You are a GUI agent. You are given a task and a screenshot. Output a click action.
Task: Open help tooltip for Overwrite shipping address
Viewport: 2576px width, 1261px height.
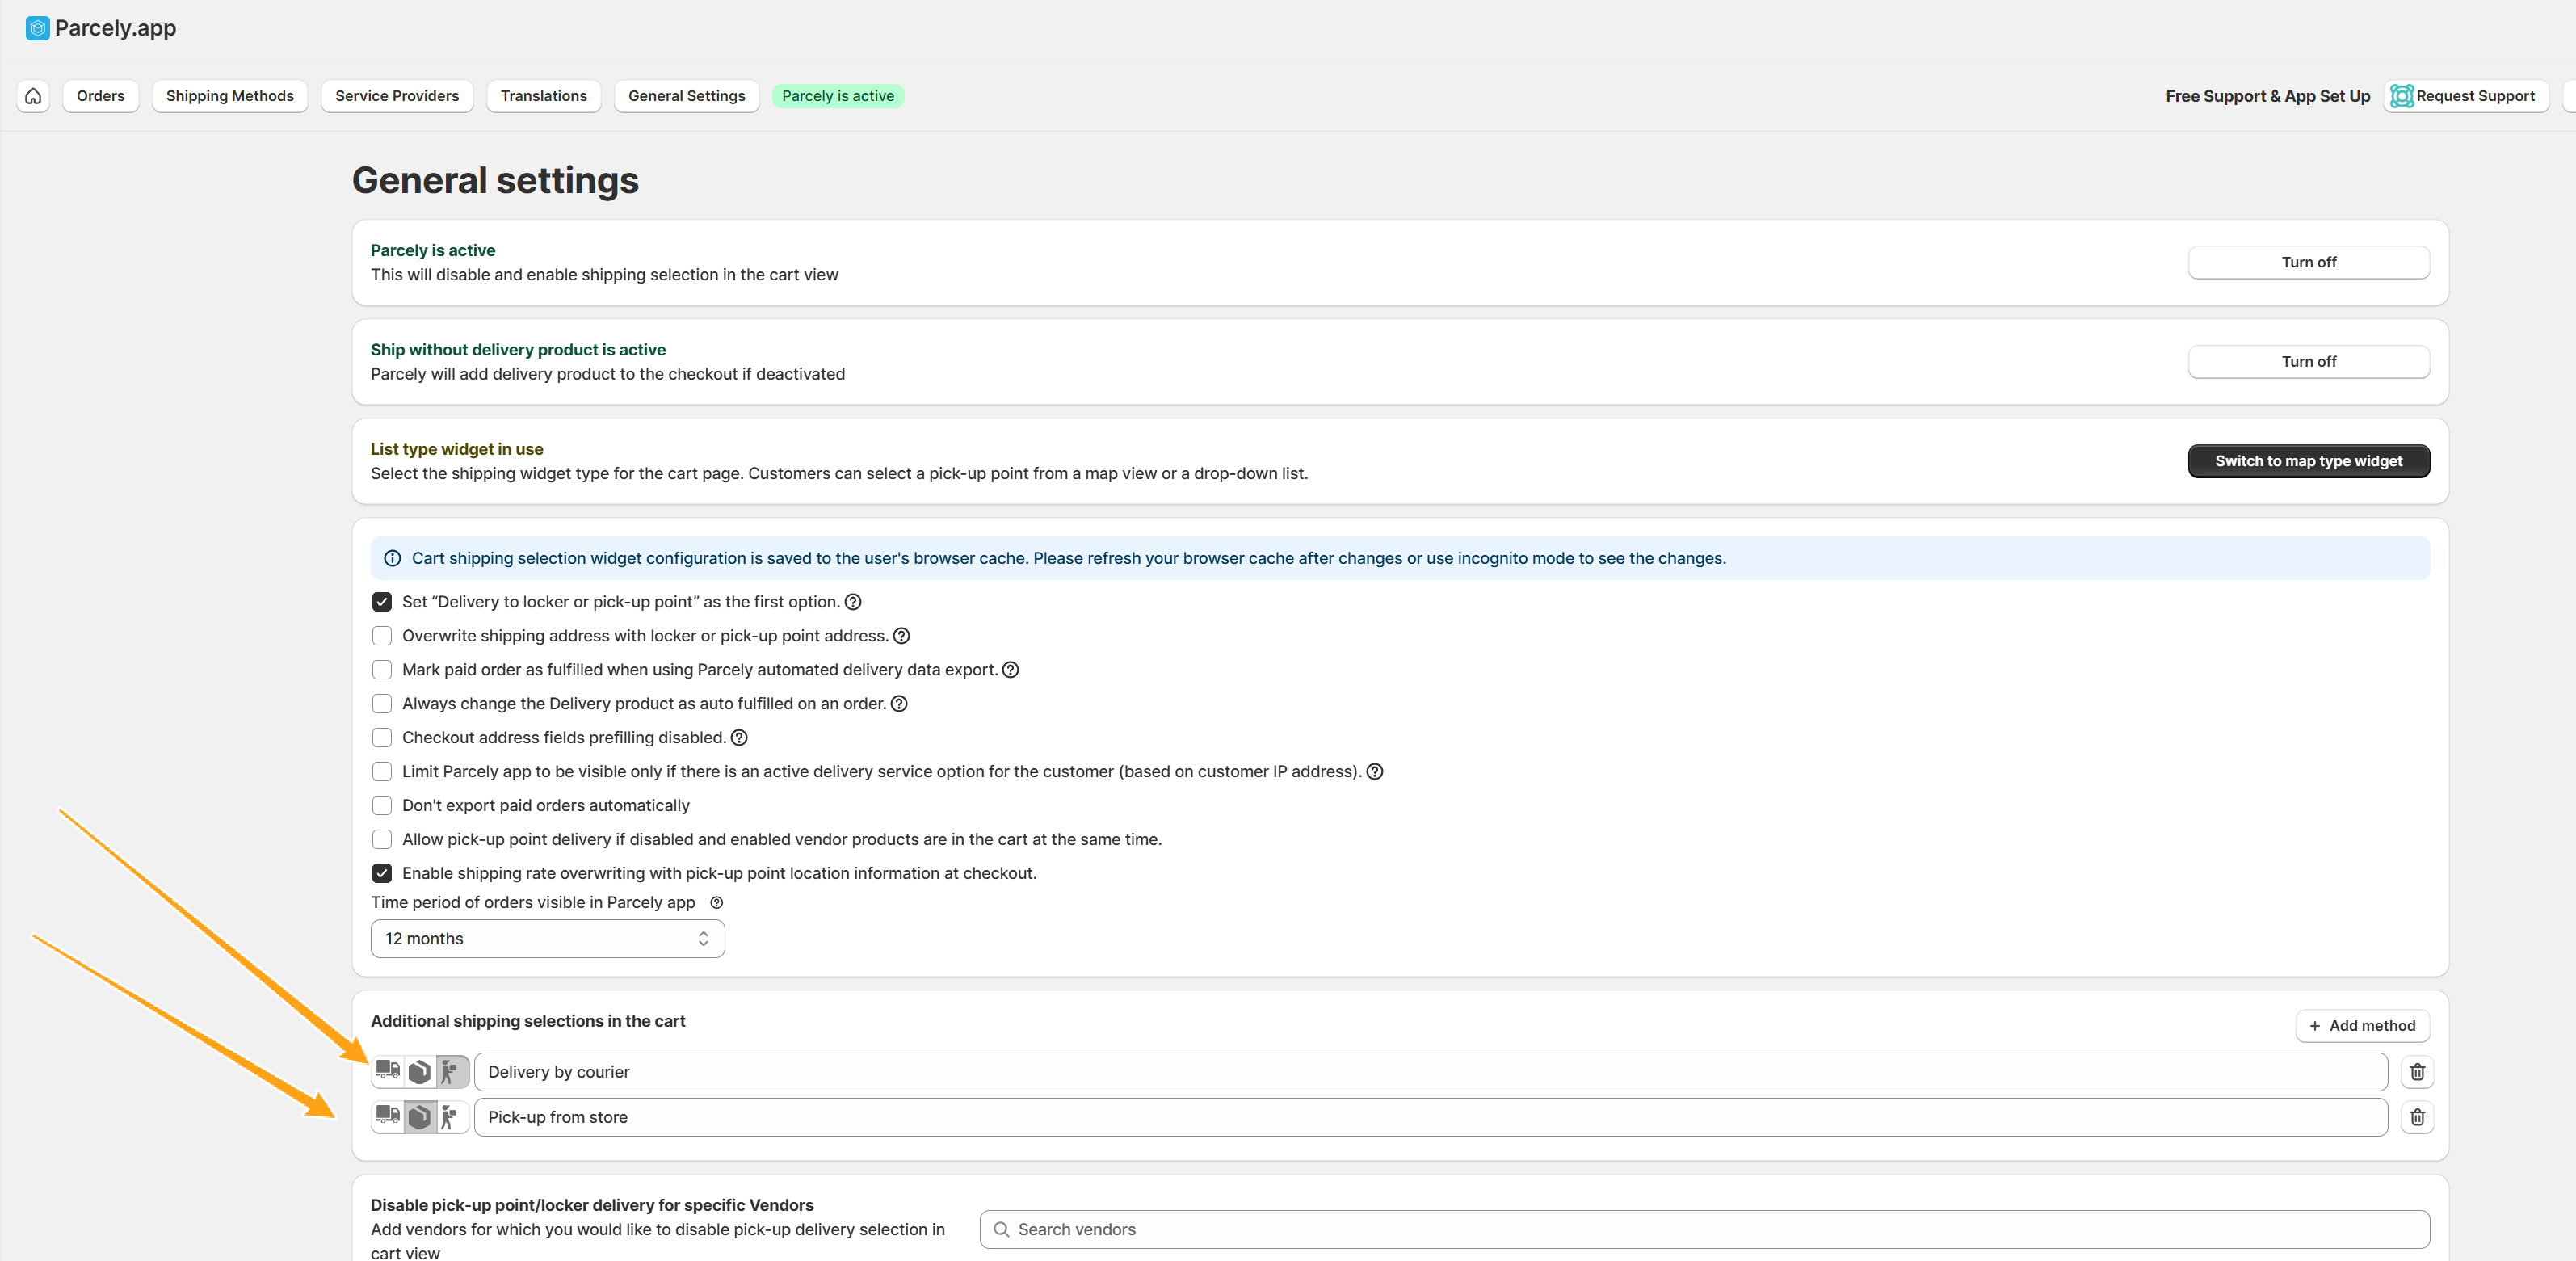(x=901, y=636)
